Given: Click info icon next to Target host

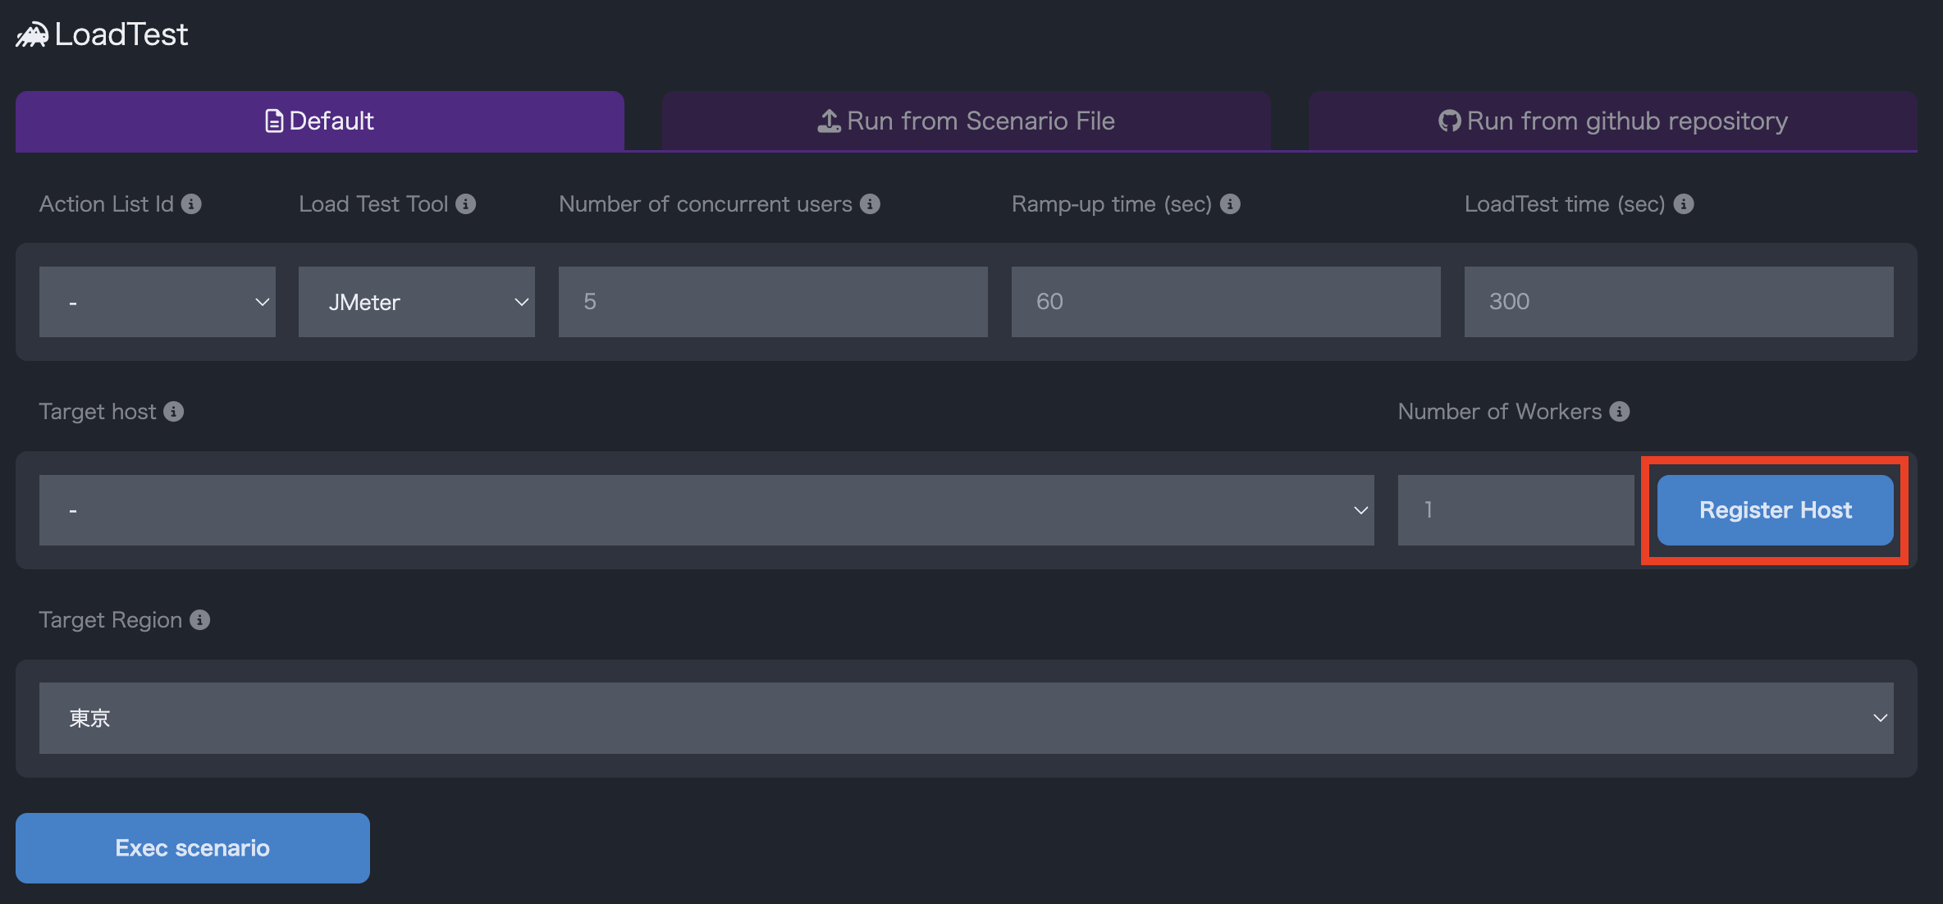Looking at the screenshot, I should 173,412.
